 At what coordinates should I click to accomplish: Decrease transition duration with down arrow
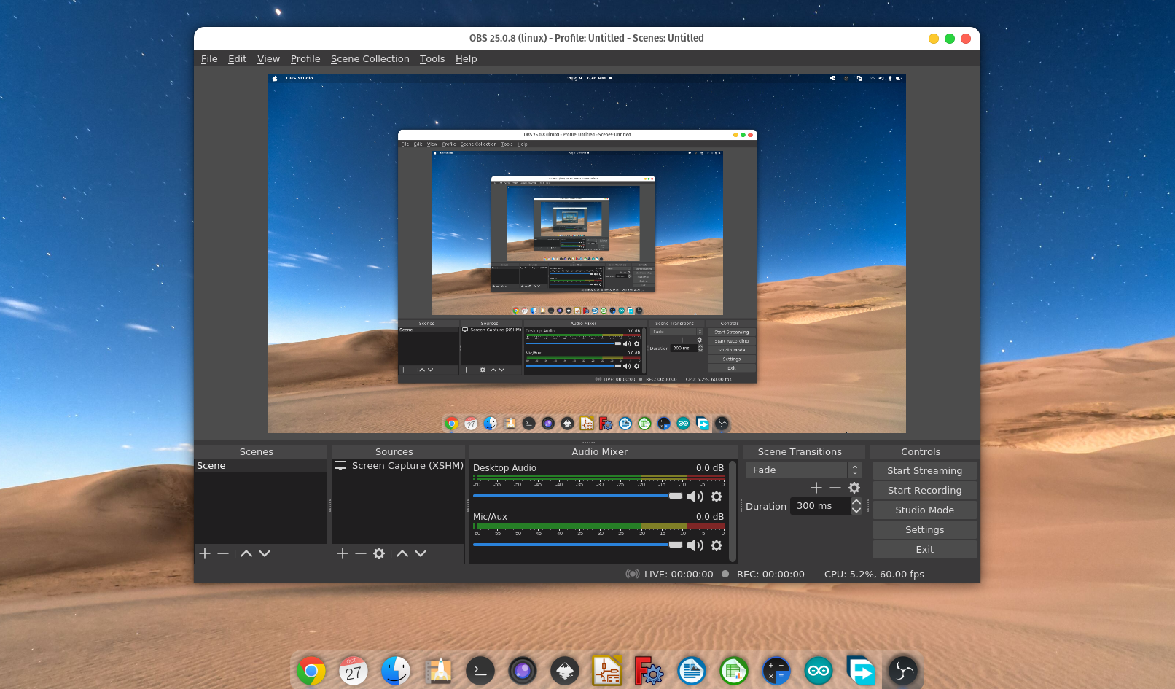[856, 510]
